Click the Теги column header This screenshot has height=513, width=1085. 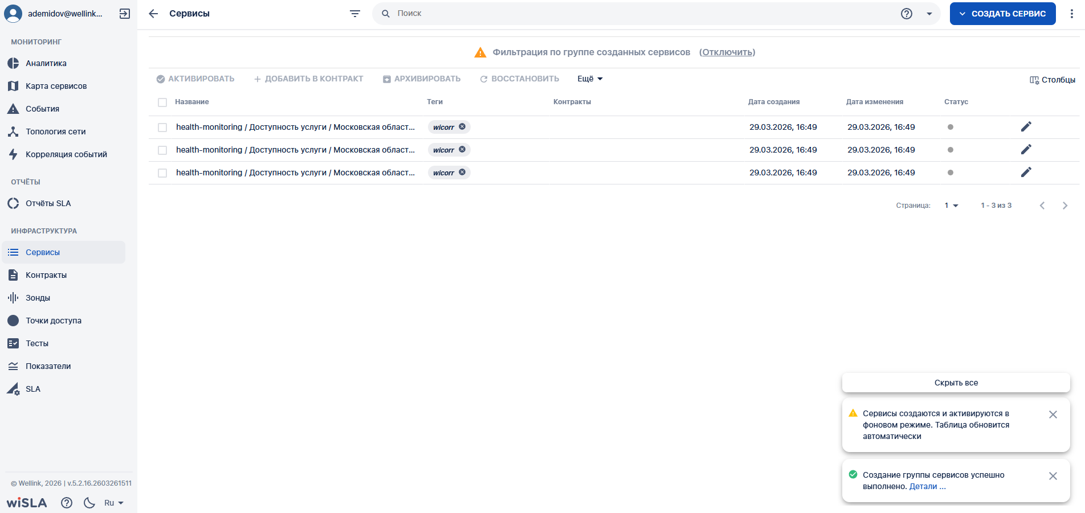click(435, 102)
